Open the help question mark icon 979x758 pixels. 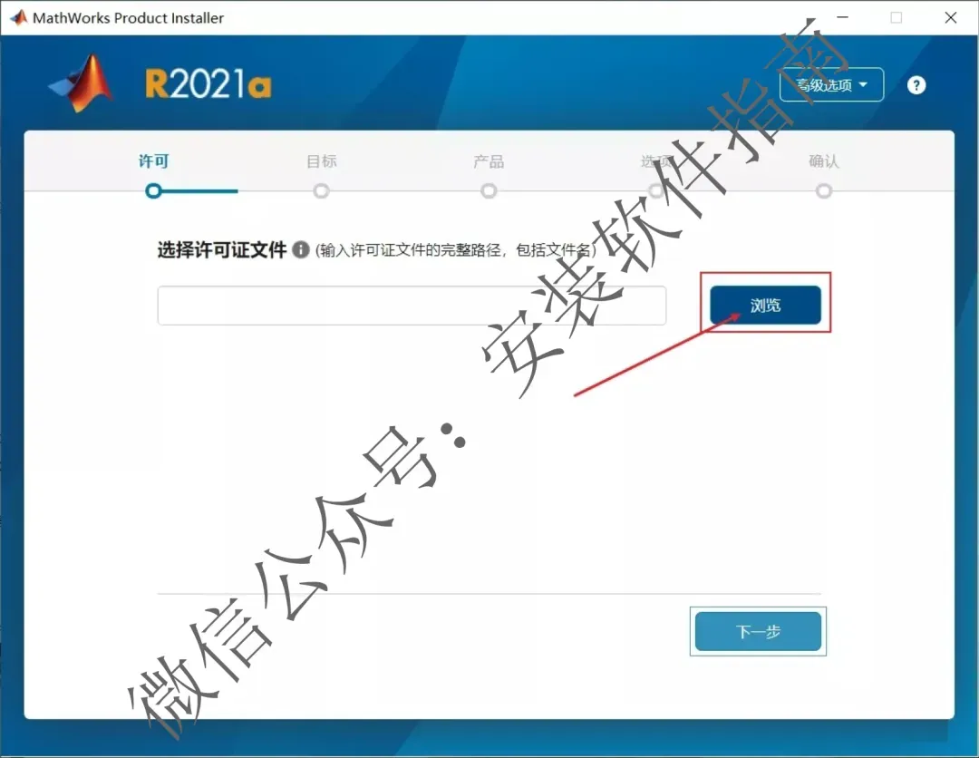(x=916, y=85)
